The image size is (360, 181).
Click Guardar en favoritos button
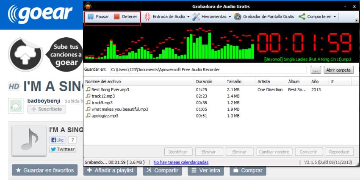click(x=45, y=170)
